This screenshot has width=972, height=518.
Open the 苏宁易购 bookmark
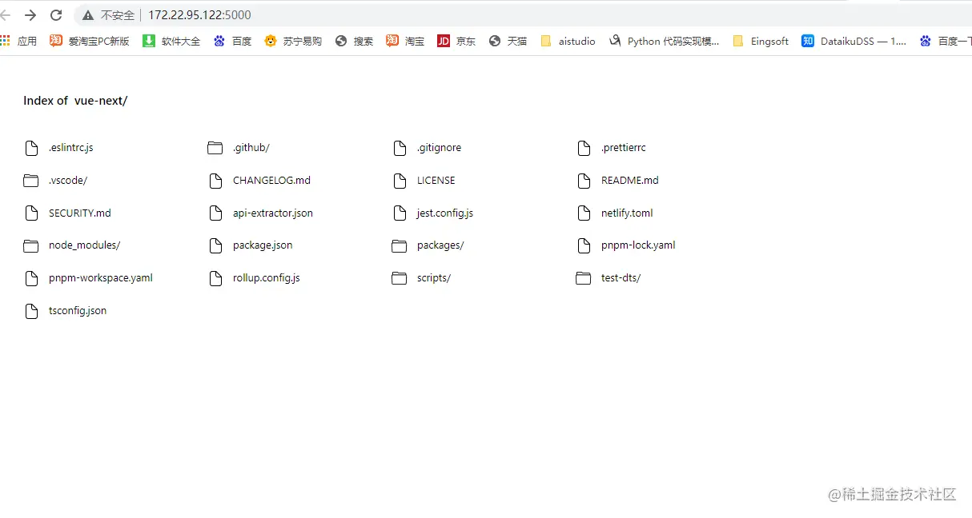[293, 41]
